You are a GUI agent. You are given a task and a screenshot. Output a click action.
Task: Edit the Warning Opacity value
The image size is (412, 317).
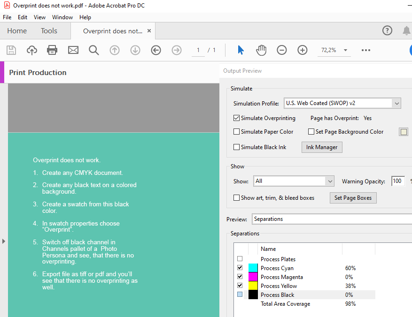tap(398, 181)
